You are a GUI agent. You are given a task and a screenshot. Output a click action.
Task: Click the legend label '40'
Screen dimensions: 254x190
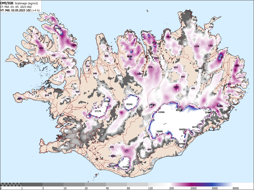click(x=107, y=188)
